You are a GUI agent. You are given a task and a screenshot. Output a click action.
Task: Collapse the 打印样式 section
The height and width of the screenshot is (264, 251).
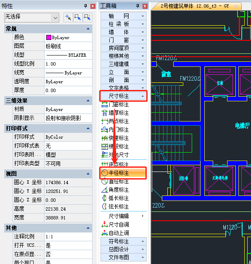(x=88, y=129)
